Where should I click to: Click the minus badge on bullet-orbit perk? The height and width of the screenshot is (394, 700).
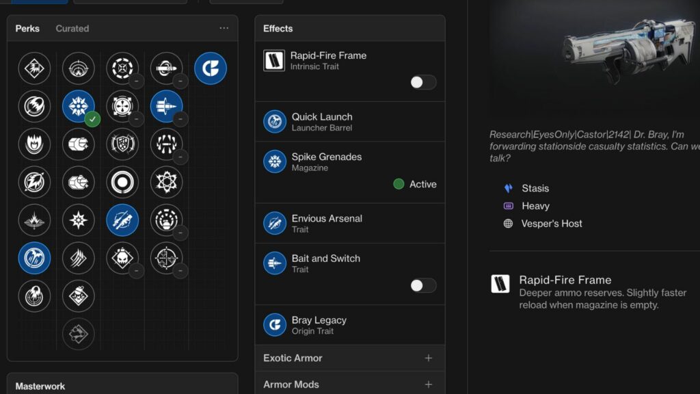click(x=180, y=81)
